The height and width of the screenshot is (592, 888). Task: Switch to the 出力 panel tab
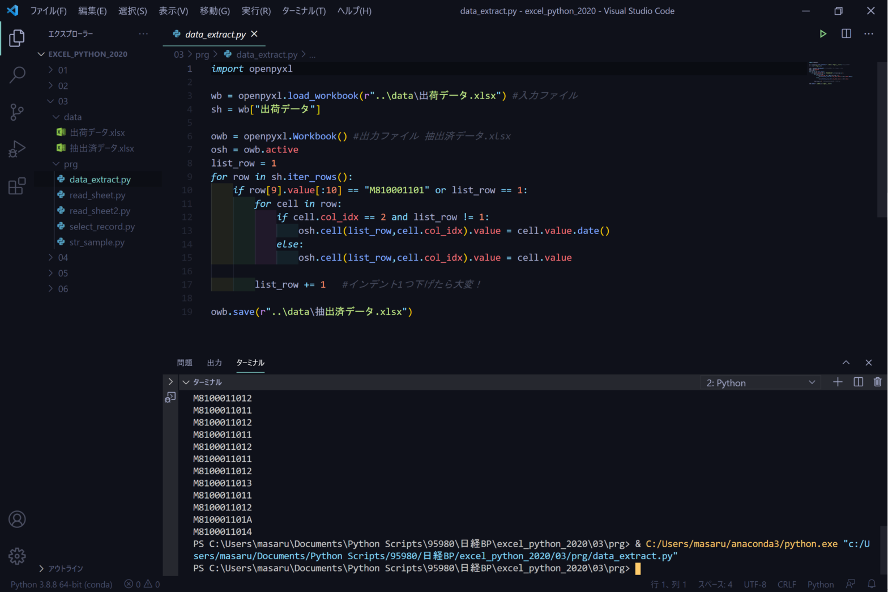point(214,363)
